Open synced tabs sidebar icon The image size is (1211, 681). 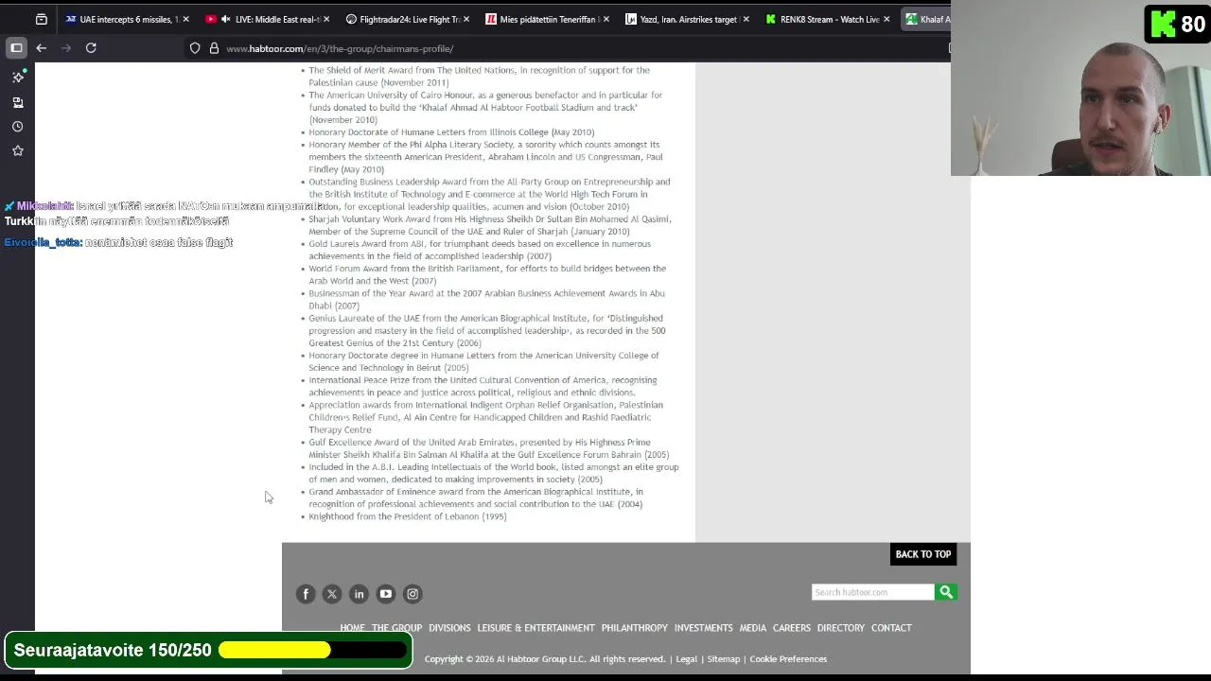[x=17, y=102]
